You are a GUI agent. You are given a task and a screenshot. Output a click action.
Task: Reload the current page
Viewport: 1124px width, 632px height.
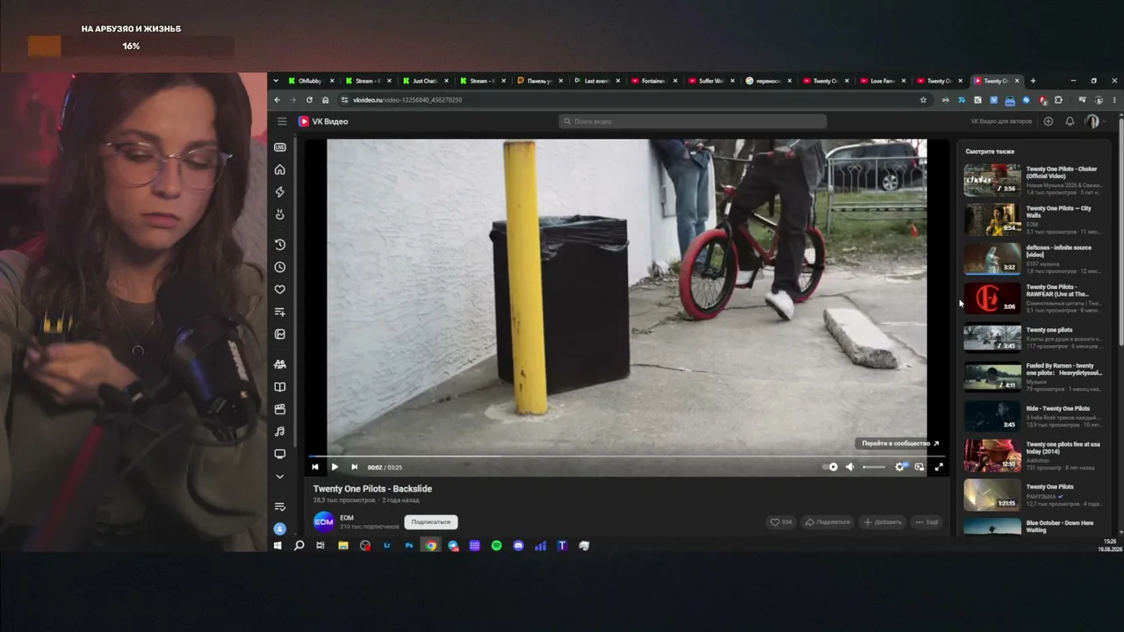309,100
